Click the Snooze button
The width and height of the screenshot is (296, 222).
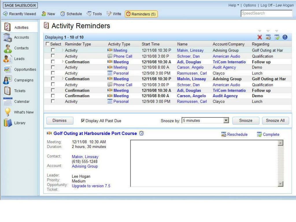(x=246, y=121)
